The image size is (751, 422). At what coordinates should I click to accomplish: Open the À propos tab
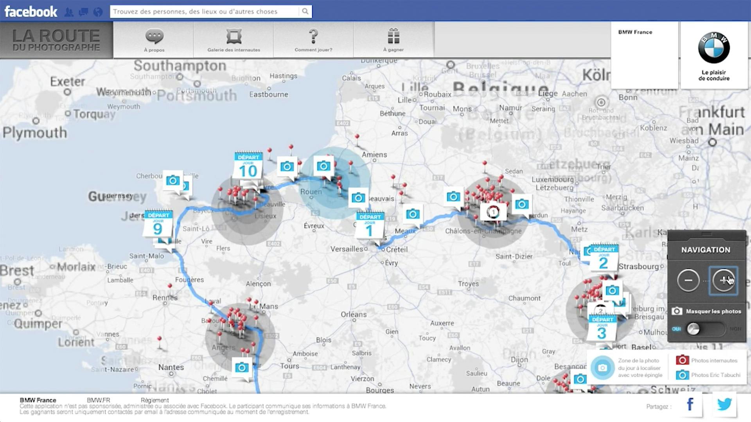pos(154,40)
